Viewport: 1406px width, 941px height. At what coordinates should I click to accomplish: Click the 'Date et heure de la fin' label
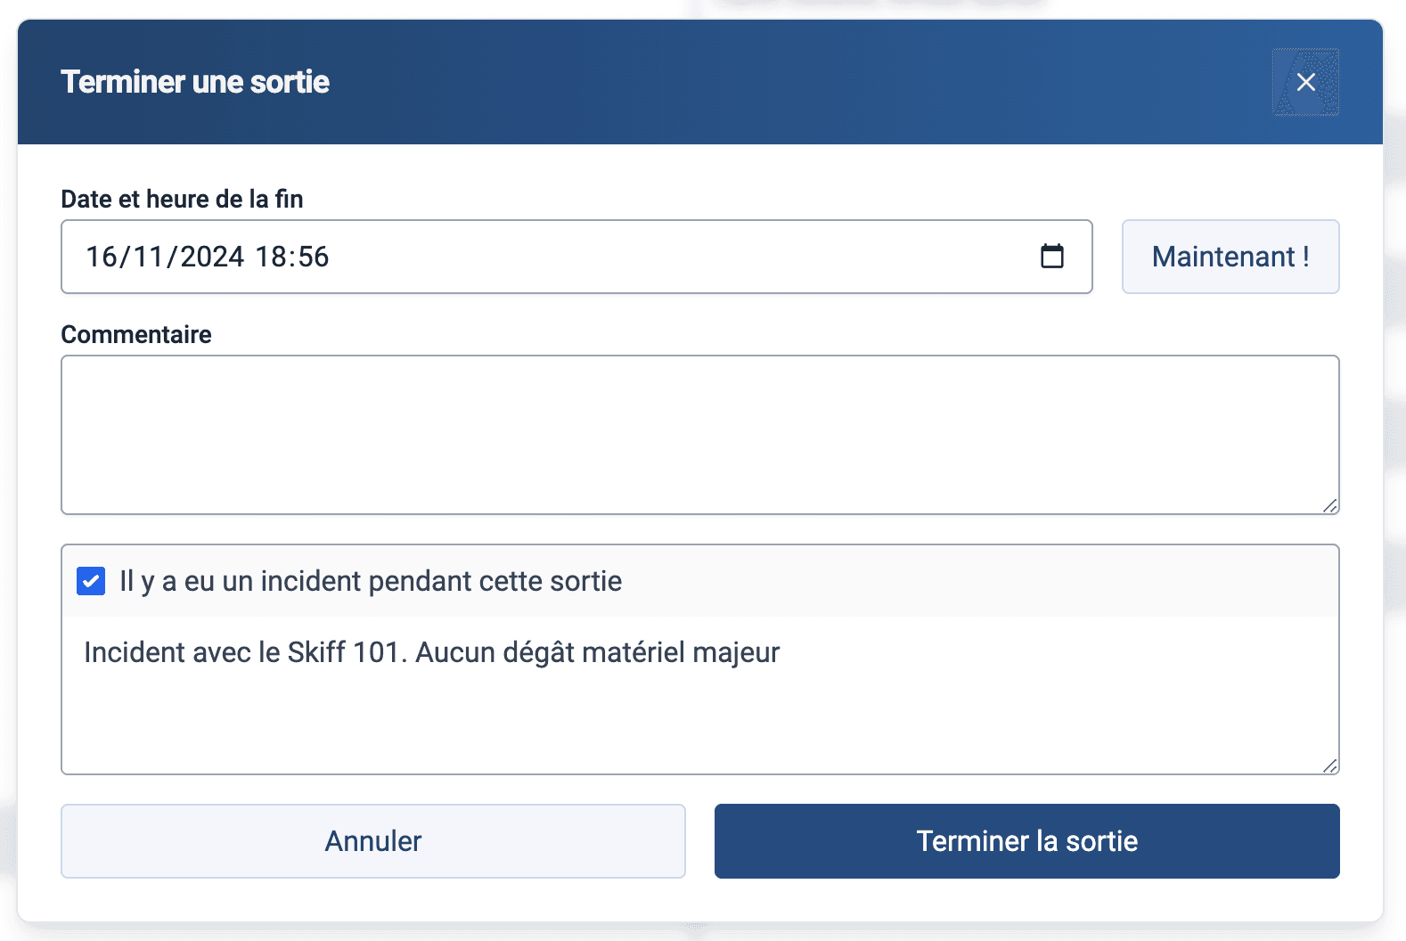(182, 199)
